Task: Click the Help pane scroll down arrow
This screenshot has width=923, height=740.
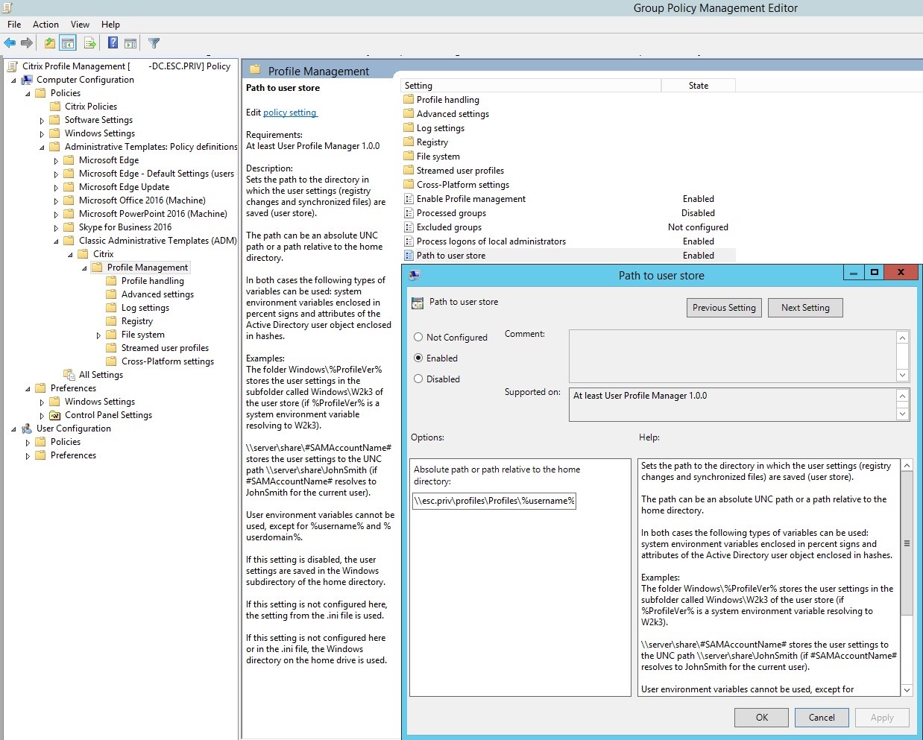Action: 907,690
